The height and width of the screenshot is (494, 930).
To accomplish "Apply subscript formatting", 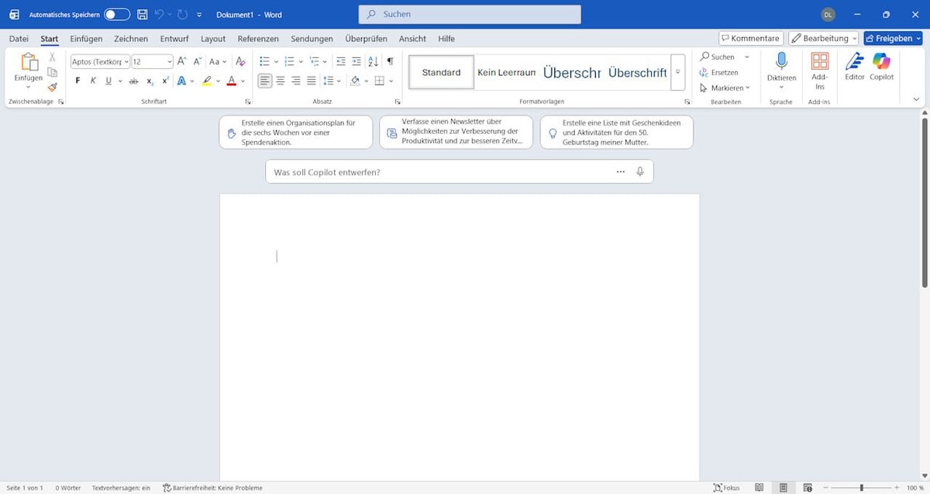I will [x=150, y=81].
